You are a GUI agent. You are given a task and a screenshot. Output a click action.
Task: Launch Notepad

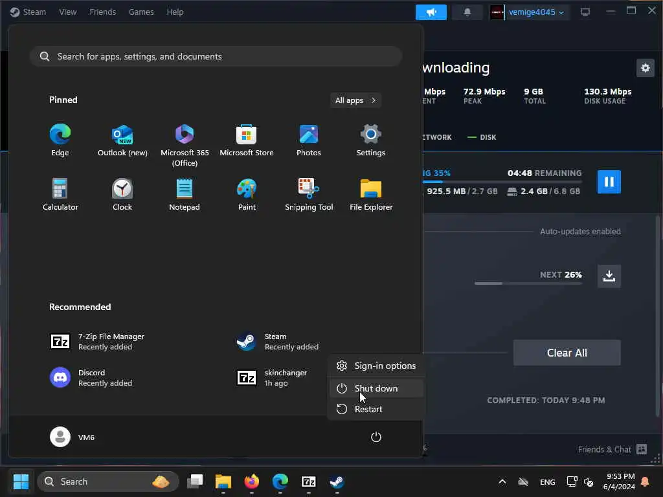pos(185,194)
